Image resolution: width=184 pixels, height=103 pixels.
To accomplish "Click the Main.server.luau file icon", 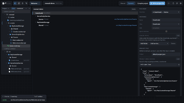I will pyautogui.click(x=10, y=69).
